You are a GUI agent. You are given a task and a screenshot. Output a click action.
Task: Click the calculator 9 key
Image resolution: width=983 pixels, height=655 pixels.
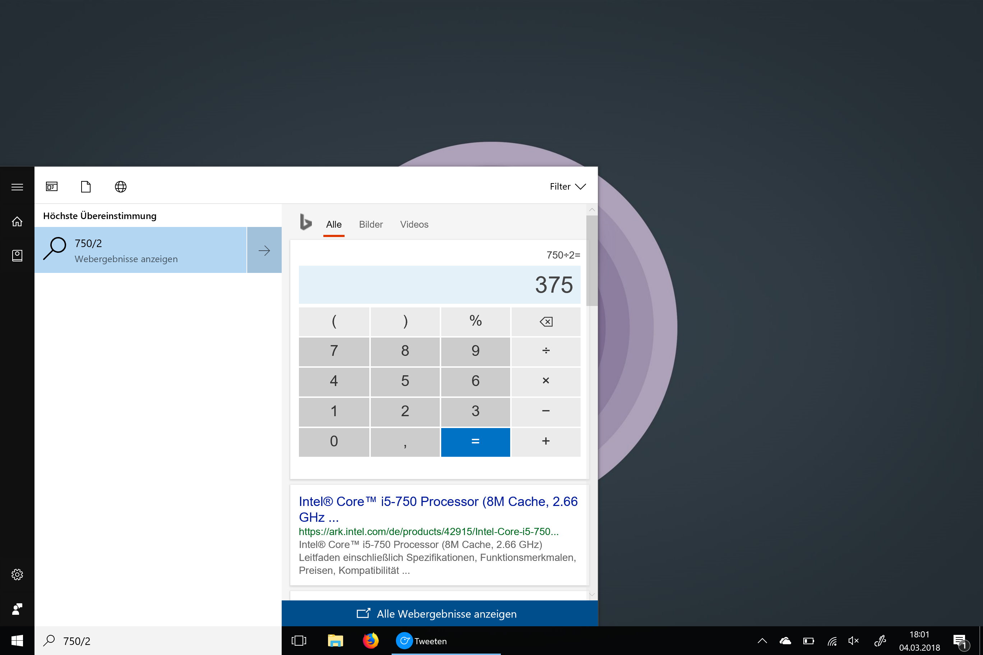pos(475,351)
